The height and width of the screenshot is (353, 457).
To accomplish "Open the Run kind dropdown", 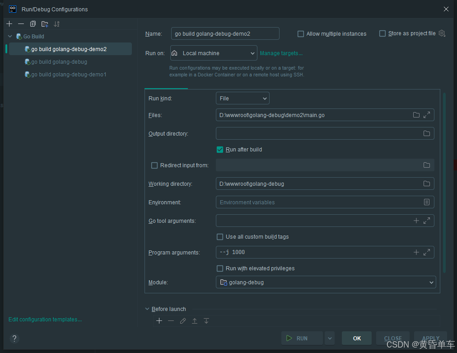I will (242, 99).
